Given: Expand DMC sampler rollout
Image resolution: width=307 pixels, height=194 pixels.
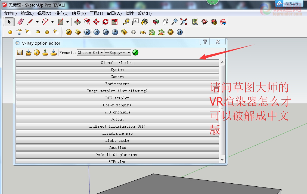Looking at the screenshot, I should pyautogui.click(x=117, y=98).
